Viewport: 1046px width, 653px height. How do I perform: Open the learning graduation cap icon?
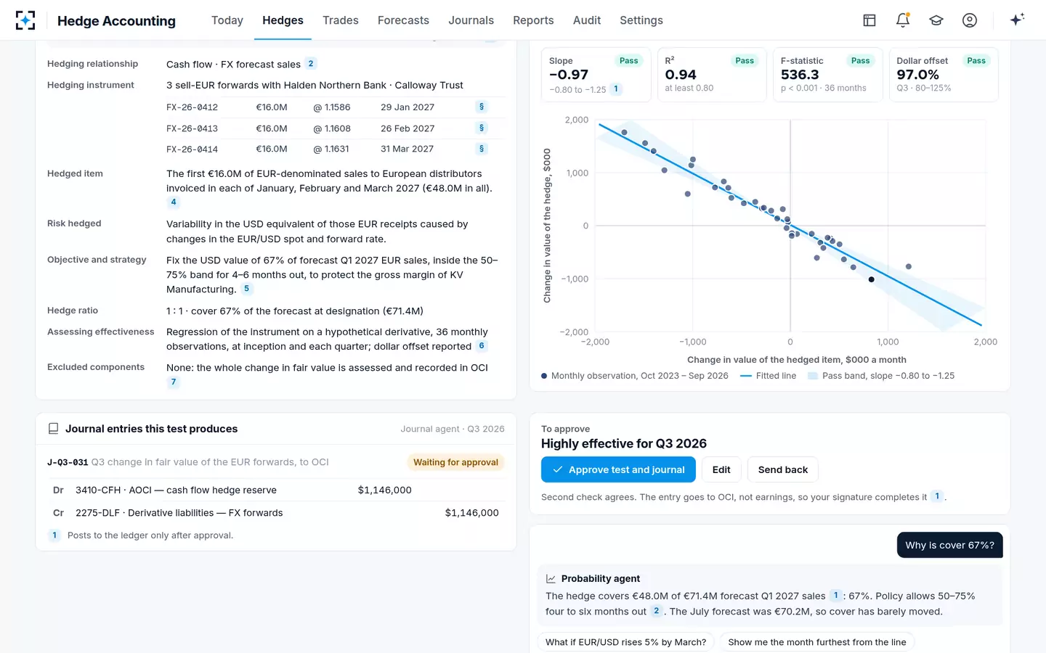click(936, 20)
